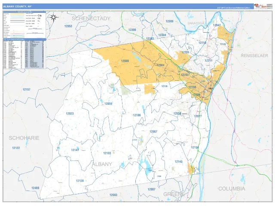Click ZIP code label 12203
Image resolution: width=275 pixels, height=206 pixels.
(x=184, y=75)
